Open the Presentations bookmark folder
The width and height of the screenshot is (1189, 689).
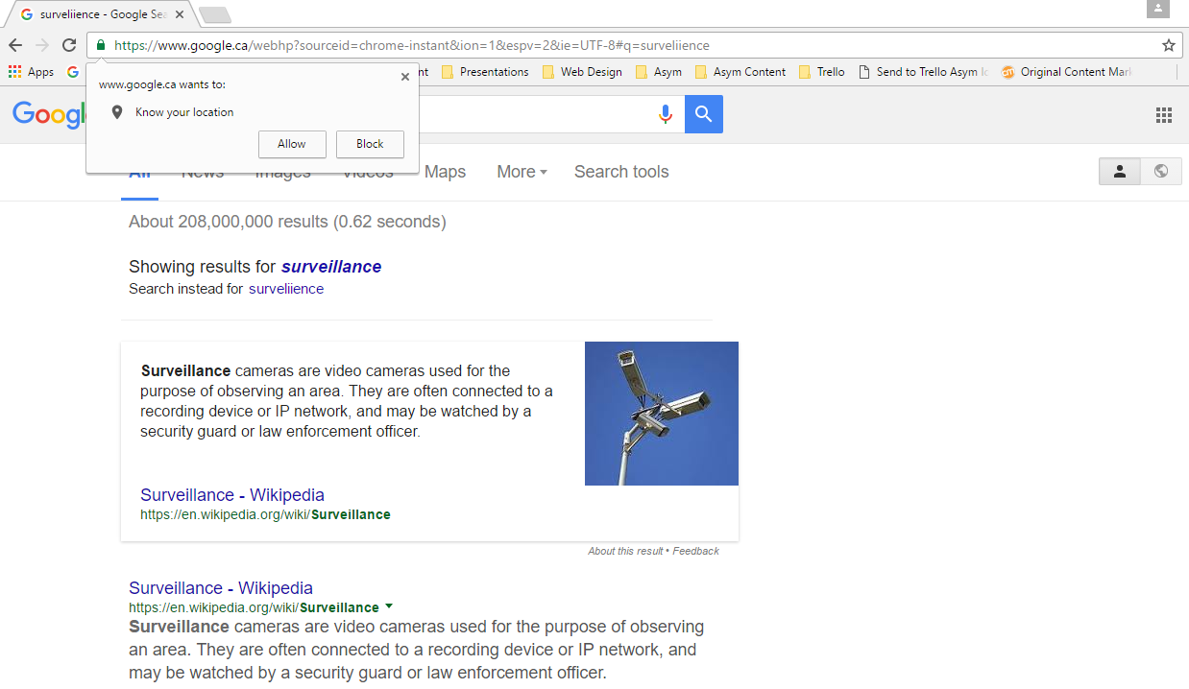point(485,72)
